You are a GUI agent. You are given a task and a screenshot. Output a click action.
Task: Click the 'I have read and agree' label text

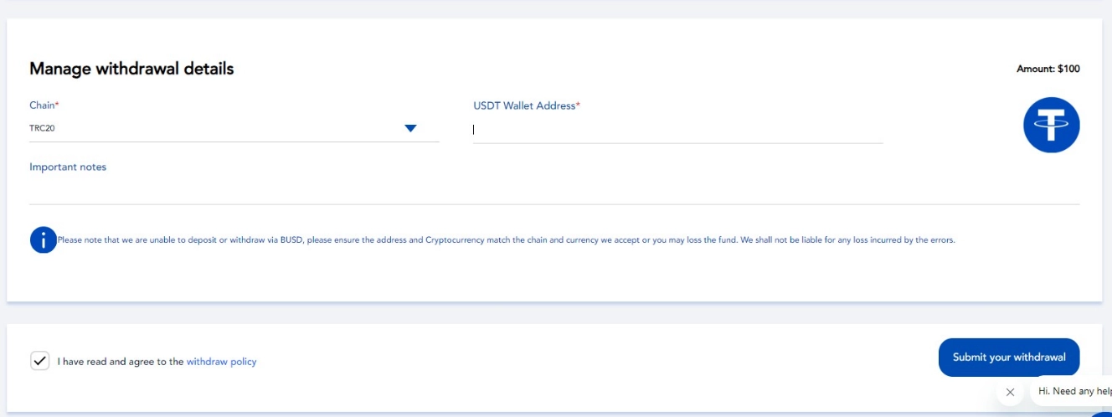pyautogui.click(x=121, y=362)
